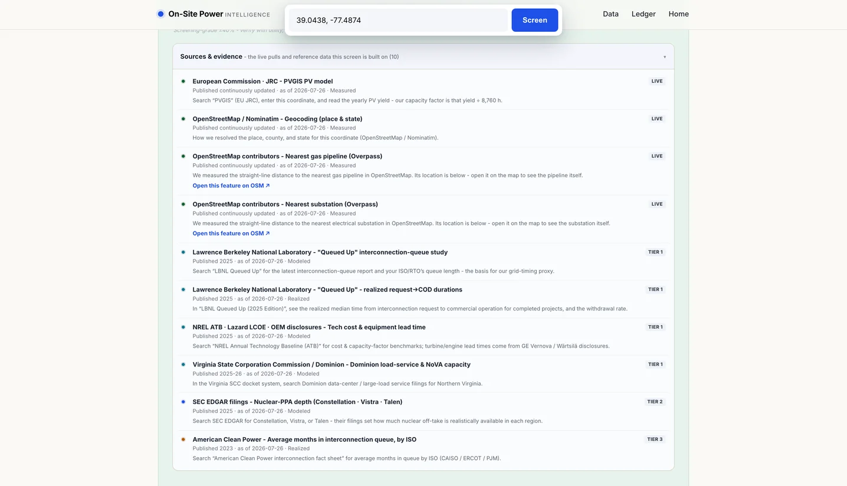The height and width of the screenshot is (486, 847).
Task: Click the text Search "American Clean Power interconnection fact sheet"
Action: pyautogui.click(x=347, y=458)
